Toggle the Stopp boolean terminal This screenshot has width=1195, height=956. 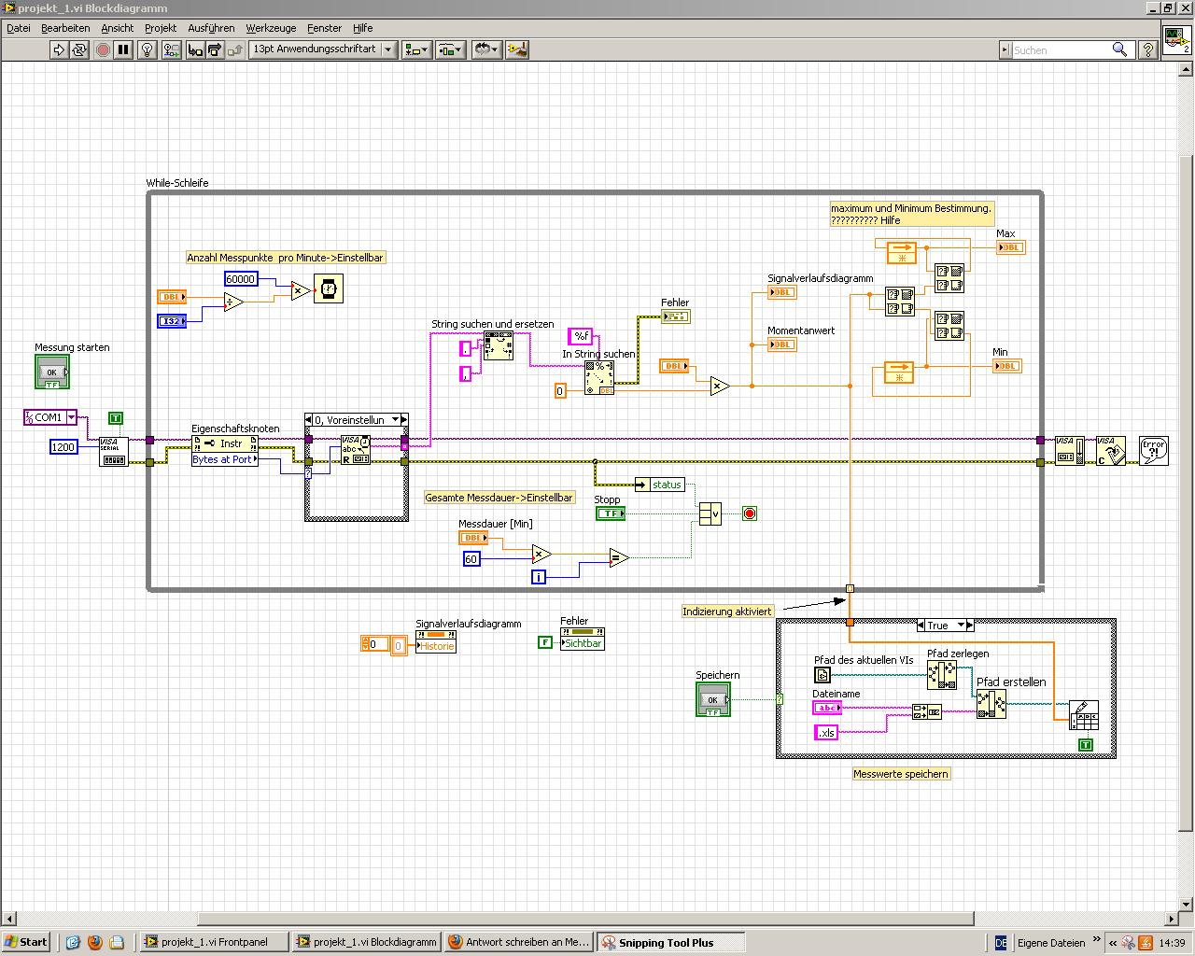click(610, 513)
